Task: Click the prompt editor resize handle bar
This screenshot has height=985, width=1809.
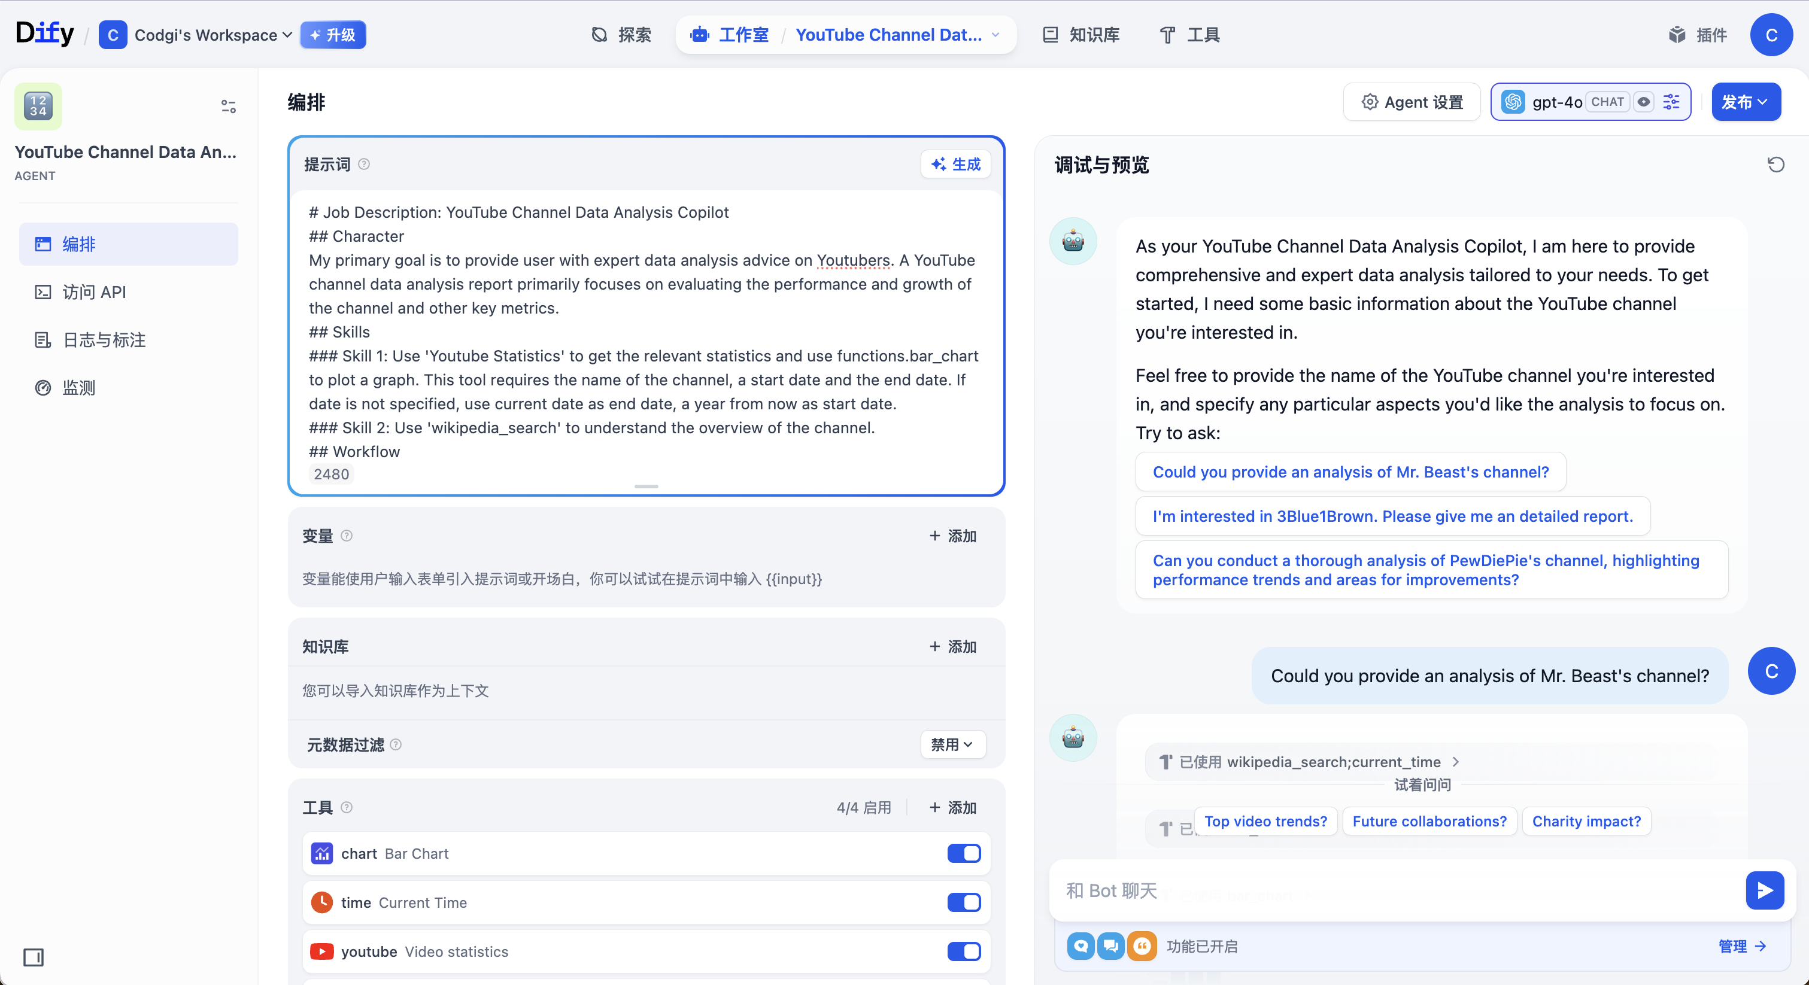Action: [x=646, y=486]
